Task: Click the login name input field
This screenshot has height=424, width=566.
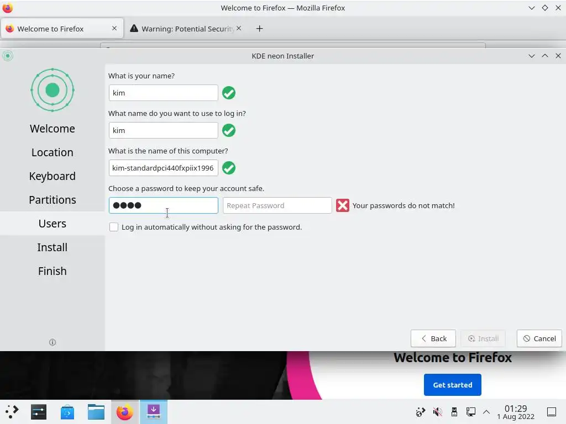Action: 164,130
